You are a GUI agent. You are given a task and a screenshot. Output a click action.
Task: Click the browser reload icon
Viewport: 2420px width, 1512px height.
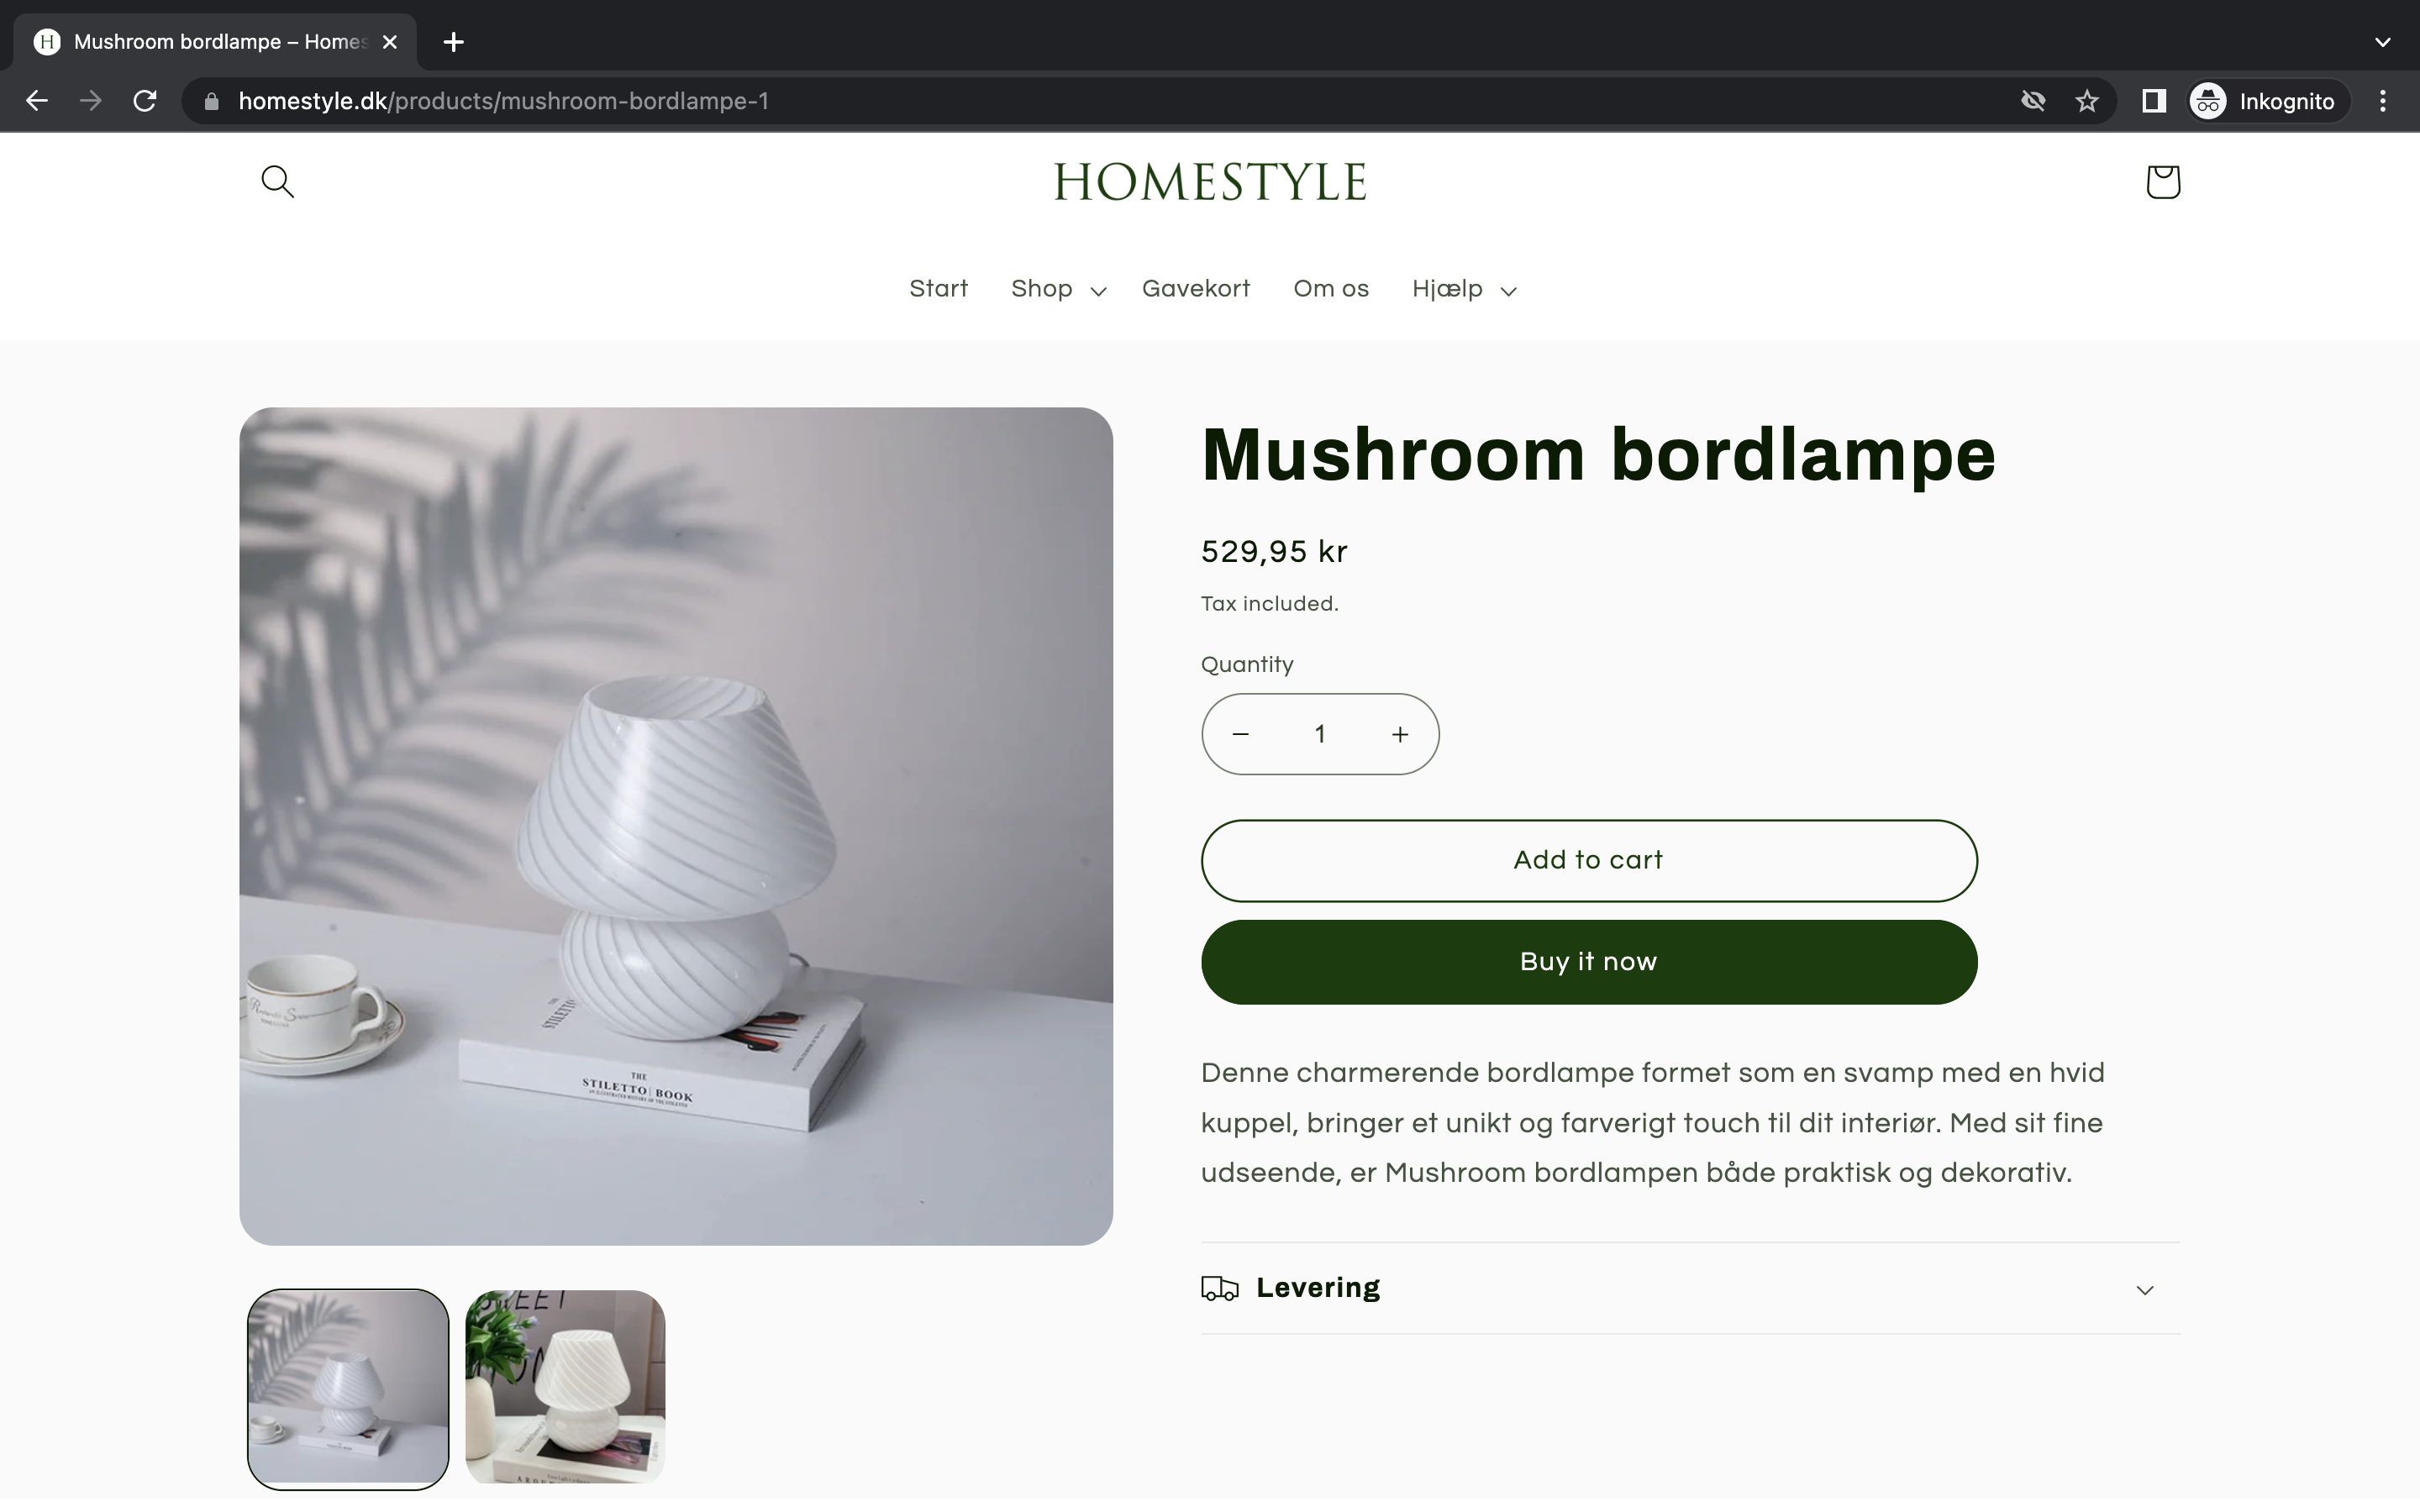[x=145, y=101]
